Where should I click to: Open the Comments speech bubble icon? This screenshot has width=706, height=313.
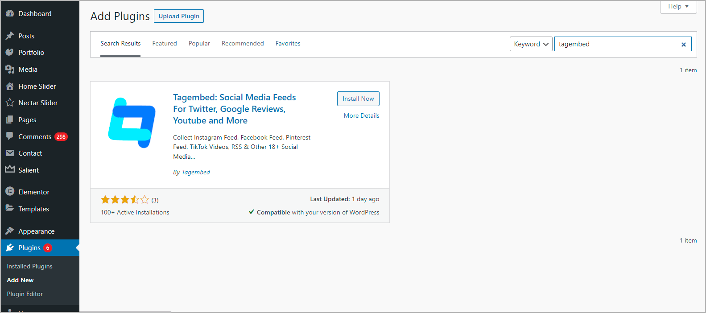coord(10,136)
